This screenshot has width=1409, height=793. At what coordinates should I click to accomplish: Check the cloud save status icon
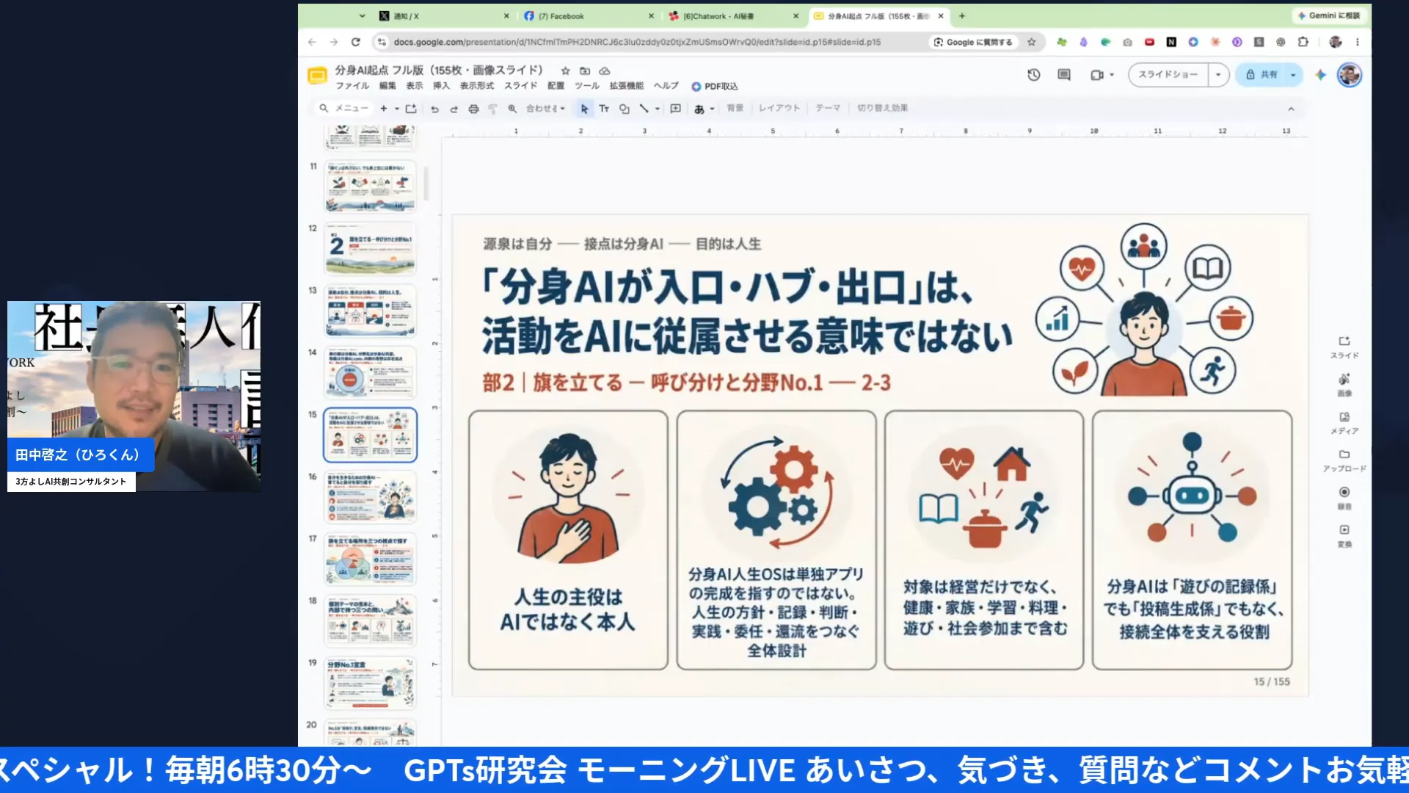[605, 71]
